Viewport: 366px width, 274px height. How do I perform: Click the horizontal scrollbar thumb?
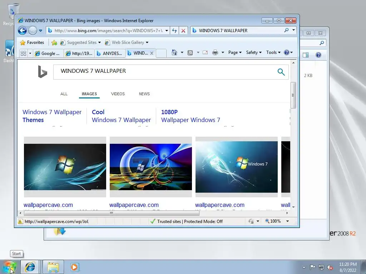(112, 213)
